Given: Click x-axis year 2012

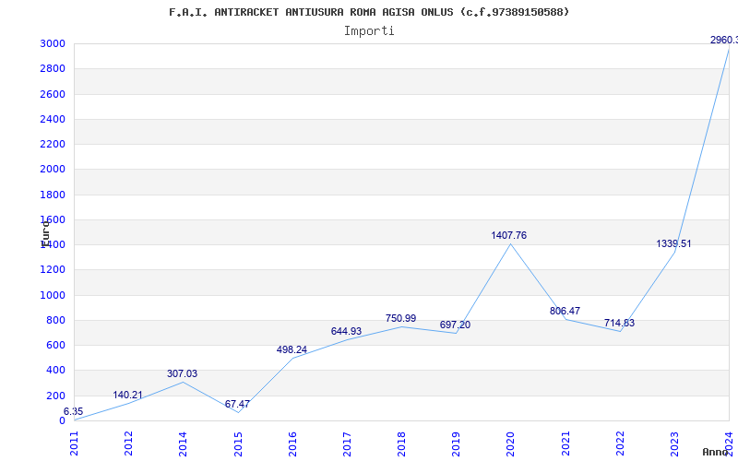Looking at the screenshot, I should (128, 443).
